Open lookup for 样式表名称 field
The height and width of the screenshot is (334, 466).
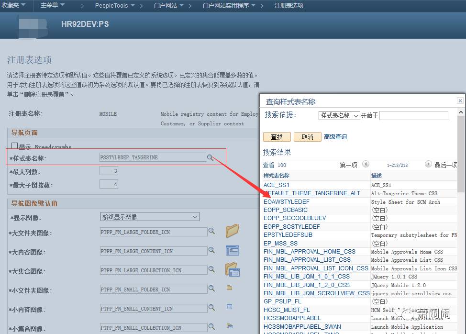210,157
